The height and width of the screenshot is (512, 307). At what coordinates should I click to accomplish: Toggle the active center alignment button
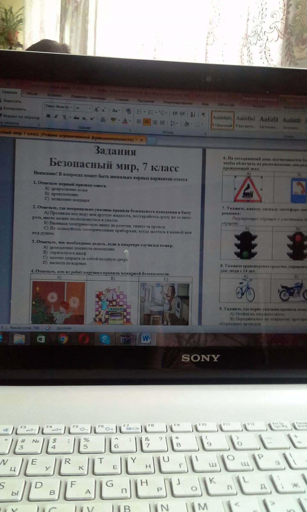pos(147,122)
